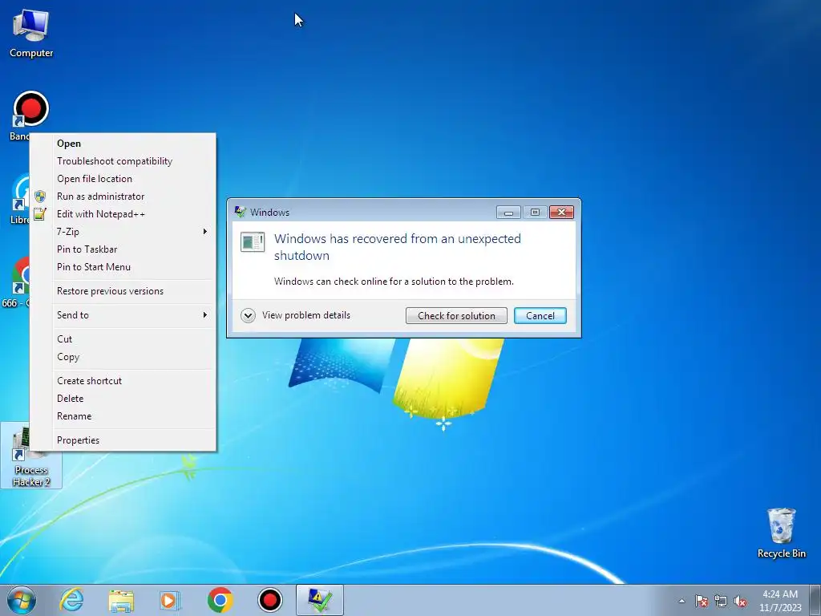Screen dimensions: 821x616
Task: Minimize the Windows recovery dialog
Action: [508, 212]
